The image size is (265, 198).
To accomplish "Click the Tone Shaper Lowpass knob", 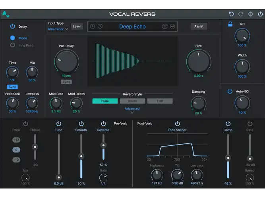I will pyautogui.click(x=197, y=175).
